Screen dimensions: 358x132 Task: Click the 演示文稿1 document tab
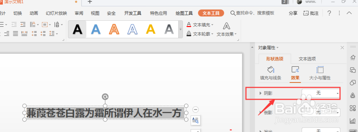pos(14,2)
